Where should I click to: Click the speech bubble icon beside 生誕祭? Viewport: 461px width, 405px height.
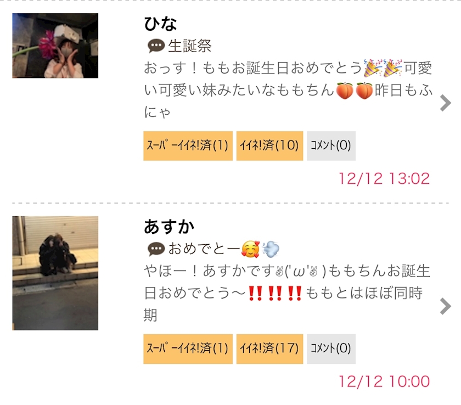tap(156, 46)
